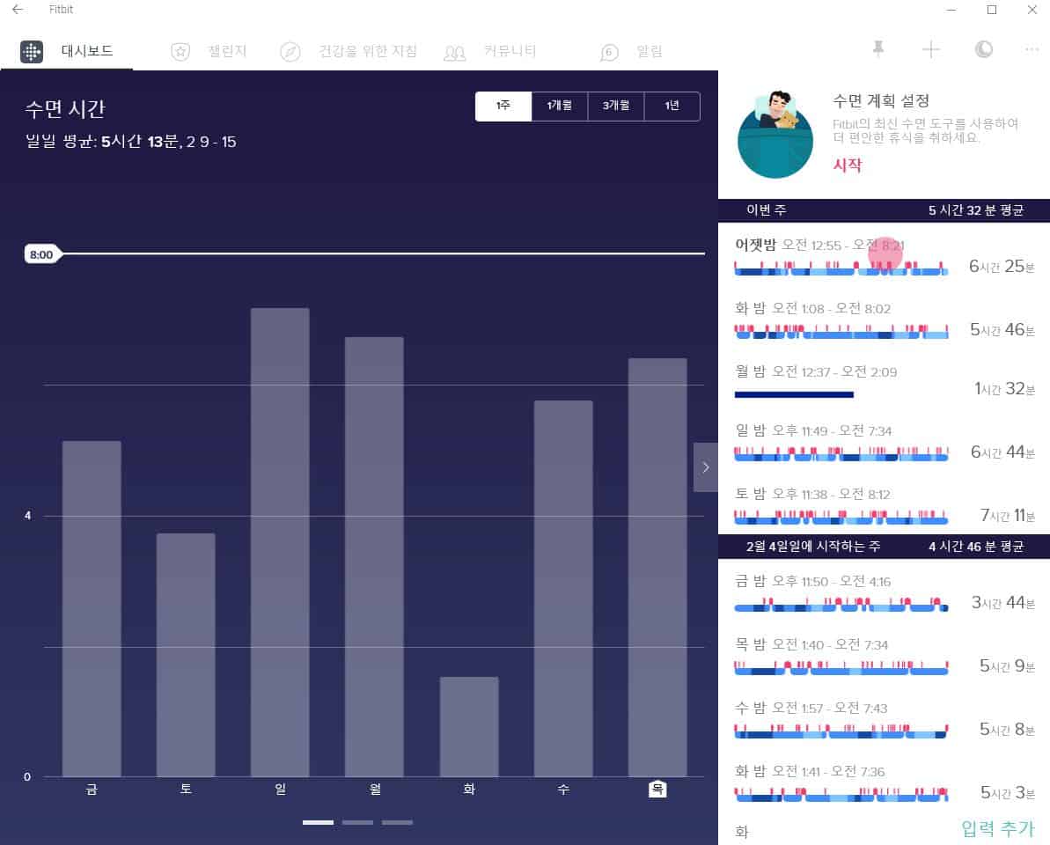The width and height of the screenshot is (1050, 845).
Task: Open notifications chat bubble icon
Action: click(609, 52)
